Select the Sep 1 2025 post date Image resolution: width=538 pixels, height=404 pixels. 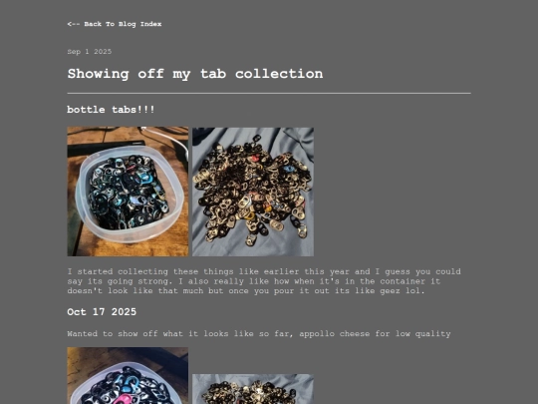(x=90, y=52)
